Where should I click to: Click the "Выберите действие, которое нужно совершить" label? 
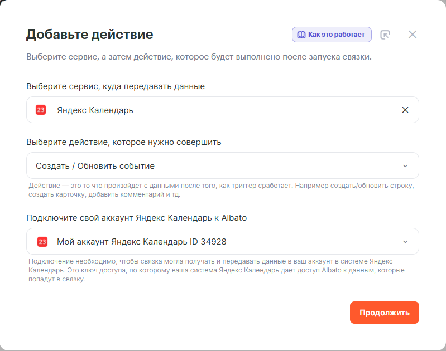pyautogui.click(x=123, y=142)
